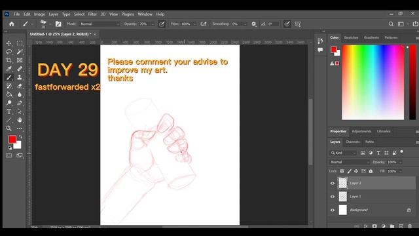Select the Line tool
Screen dimensions: 419x236
click(9, 120)
